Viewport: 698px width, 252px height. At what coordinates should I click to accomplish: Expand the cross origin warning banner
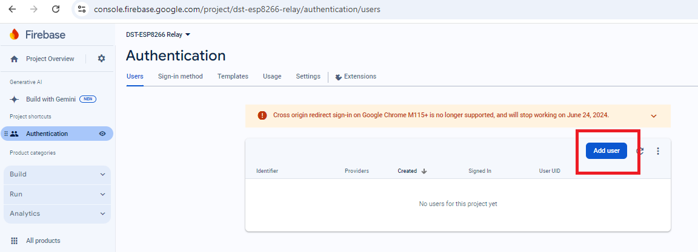tap(654, 115)
